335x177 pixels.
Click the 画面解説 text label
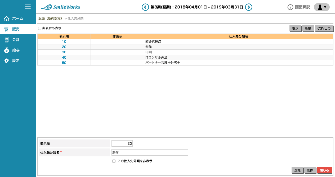click(302, 7)
